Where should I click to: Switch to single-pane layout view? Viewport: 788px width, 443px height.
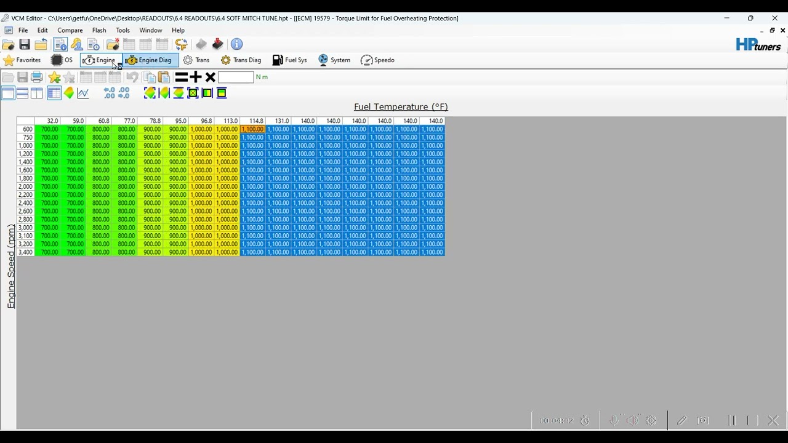point(8,93)
